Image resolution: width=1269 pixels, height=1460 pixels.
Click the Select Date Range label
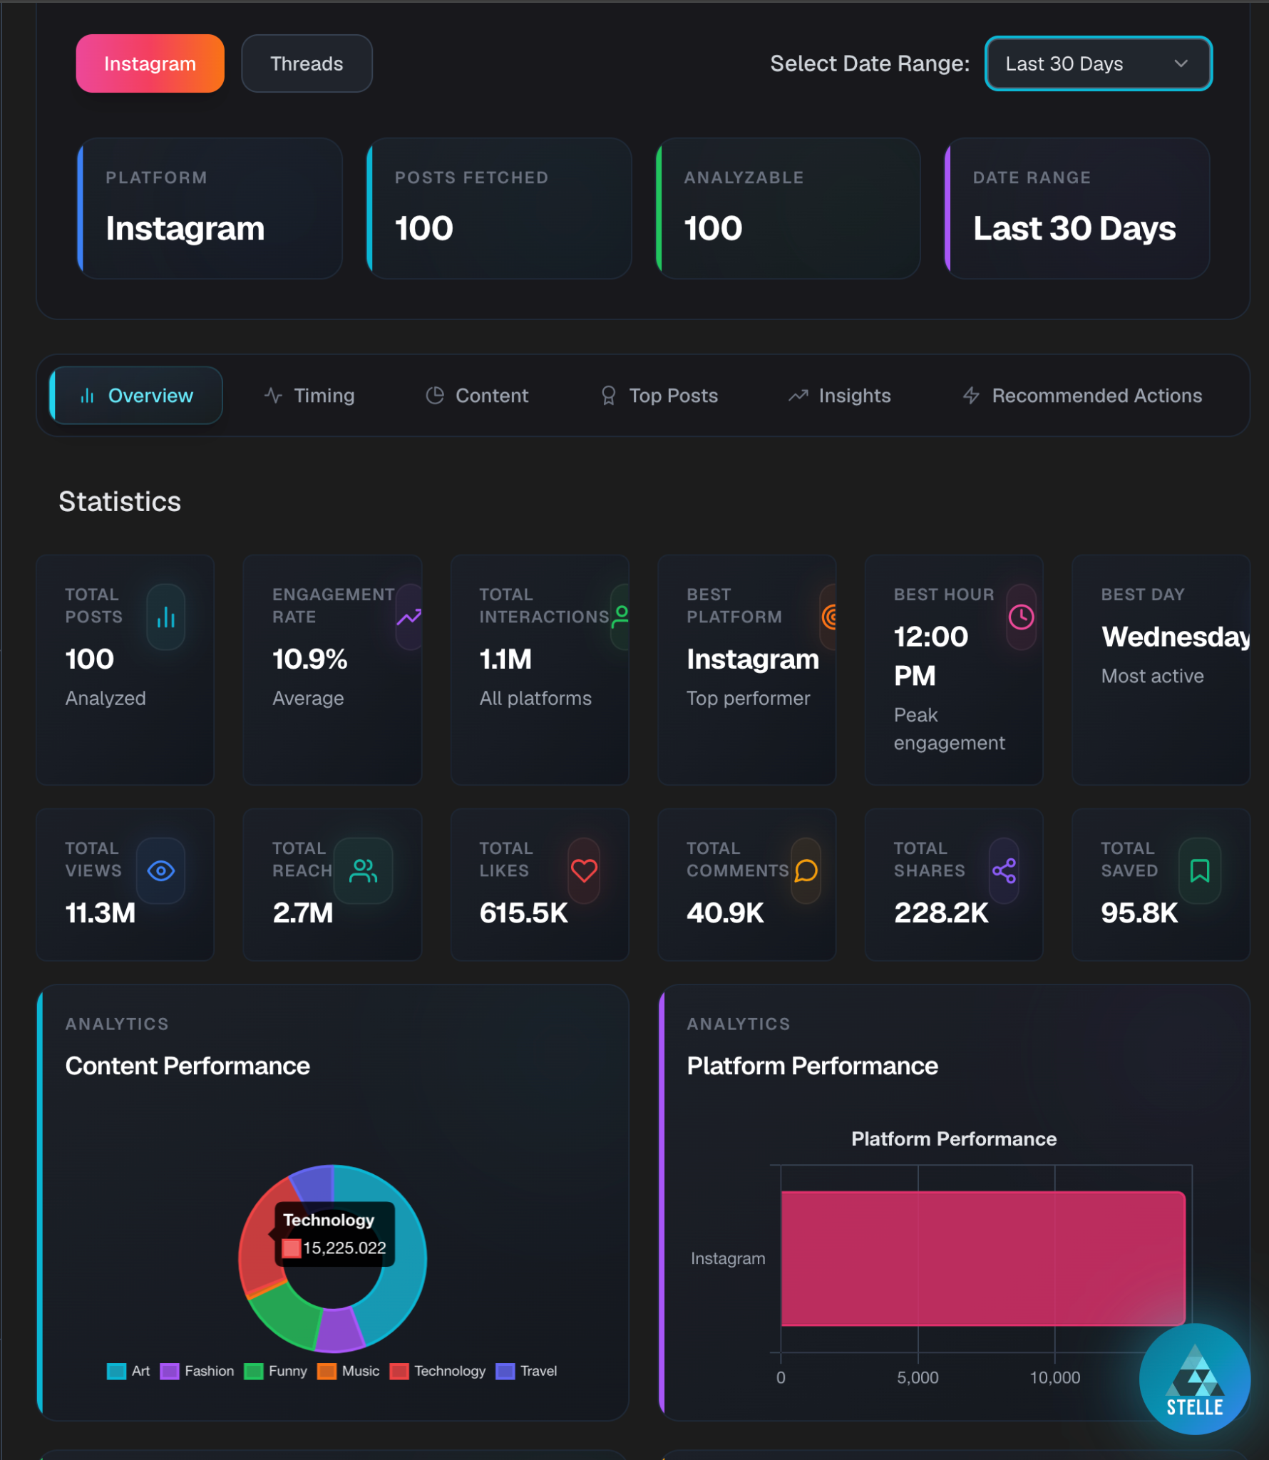[870, 63]
